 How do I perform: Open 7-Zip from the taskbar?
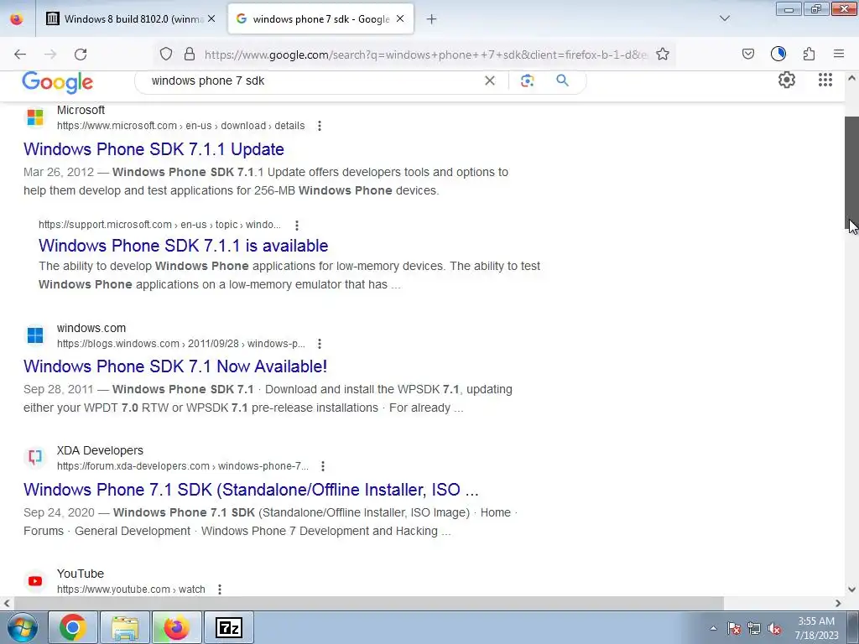coord(229,627)
